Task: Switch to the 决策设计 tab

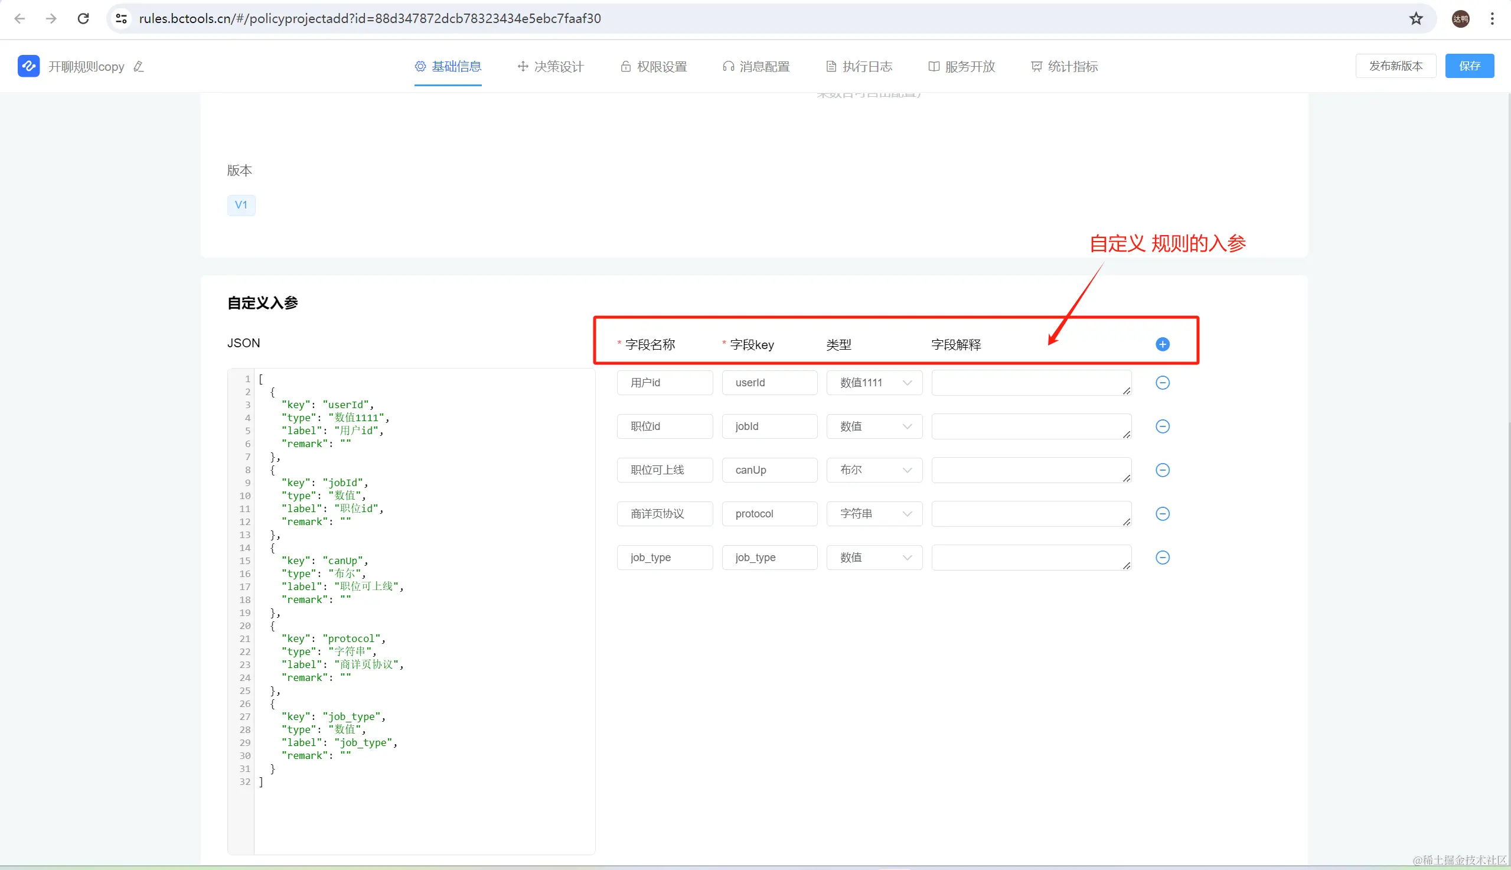Action: tap(550, 66)
